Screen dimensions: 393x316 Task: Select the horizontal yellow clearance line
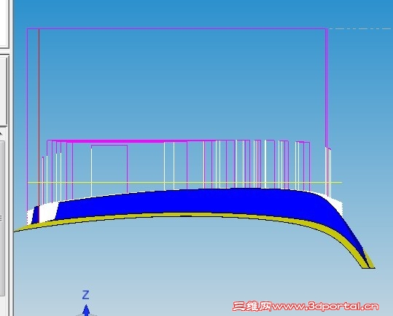pyautogui.click(x=184, y=183)
